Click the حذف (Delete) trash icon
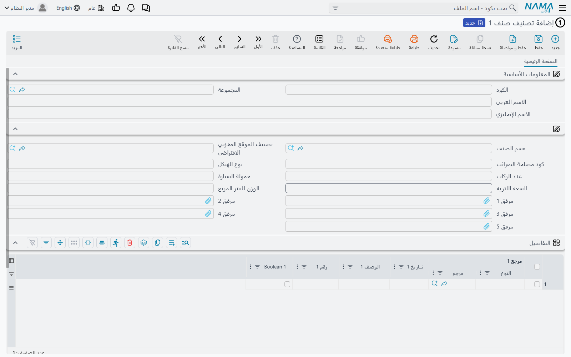Screen dimensions: 571x357 276,39
